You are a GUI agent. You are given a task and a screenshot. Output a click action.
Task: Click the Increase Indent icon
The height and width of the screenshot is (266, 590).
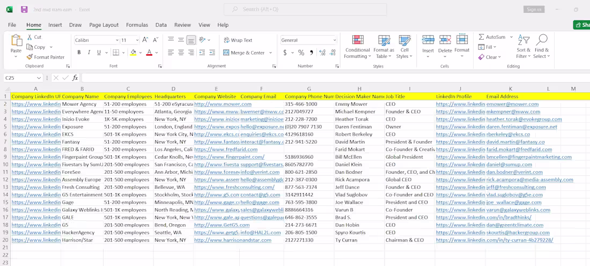[x=212, y=53]
